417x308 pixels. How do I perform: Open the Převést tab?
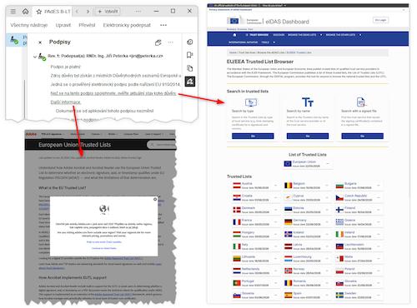click(87, 25)
